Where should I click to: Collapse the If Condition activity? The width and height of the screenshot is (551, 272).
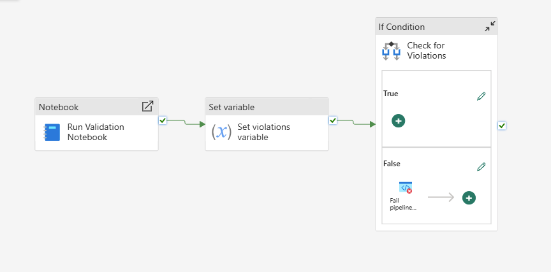[489, 26]
